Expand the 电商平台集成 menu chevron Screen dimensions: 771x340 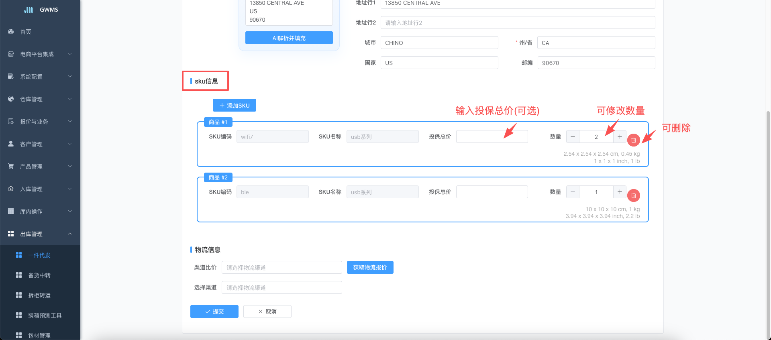(x=70, y=54)
